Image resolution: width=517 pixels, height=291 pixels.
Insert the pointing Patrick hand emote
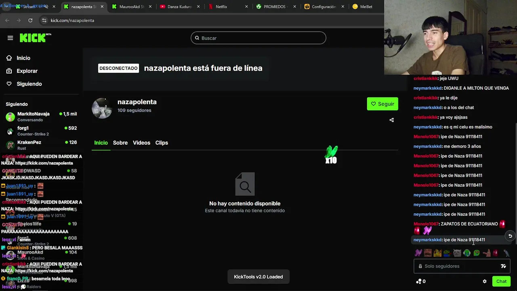[486, 253]
